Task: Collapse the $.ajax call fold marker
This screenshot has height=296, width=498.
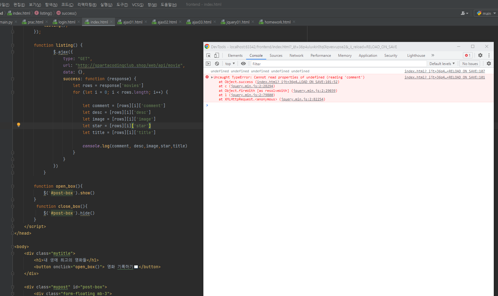Action: click(x=13, y=52)
